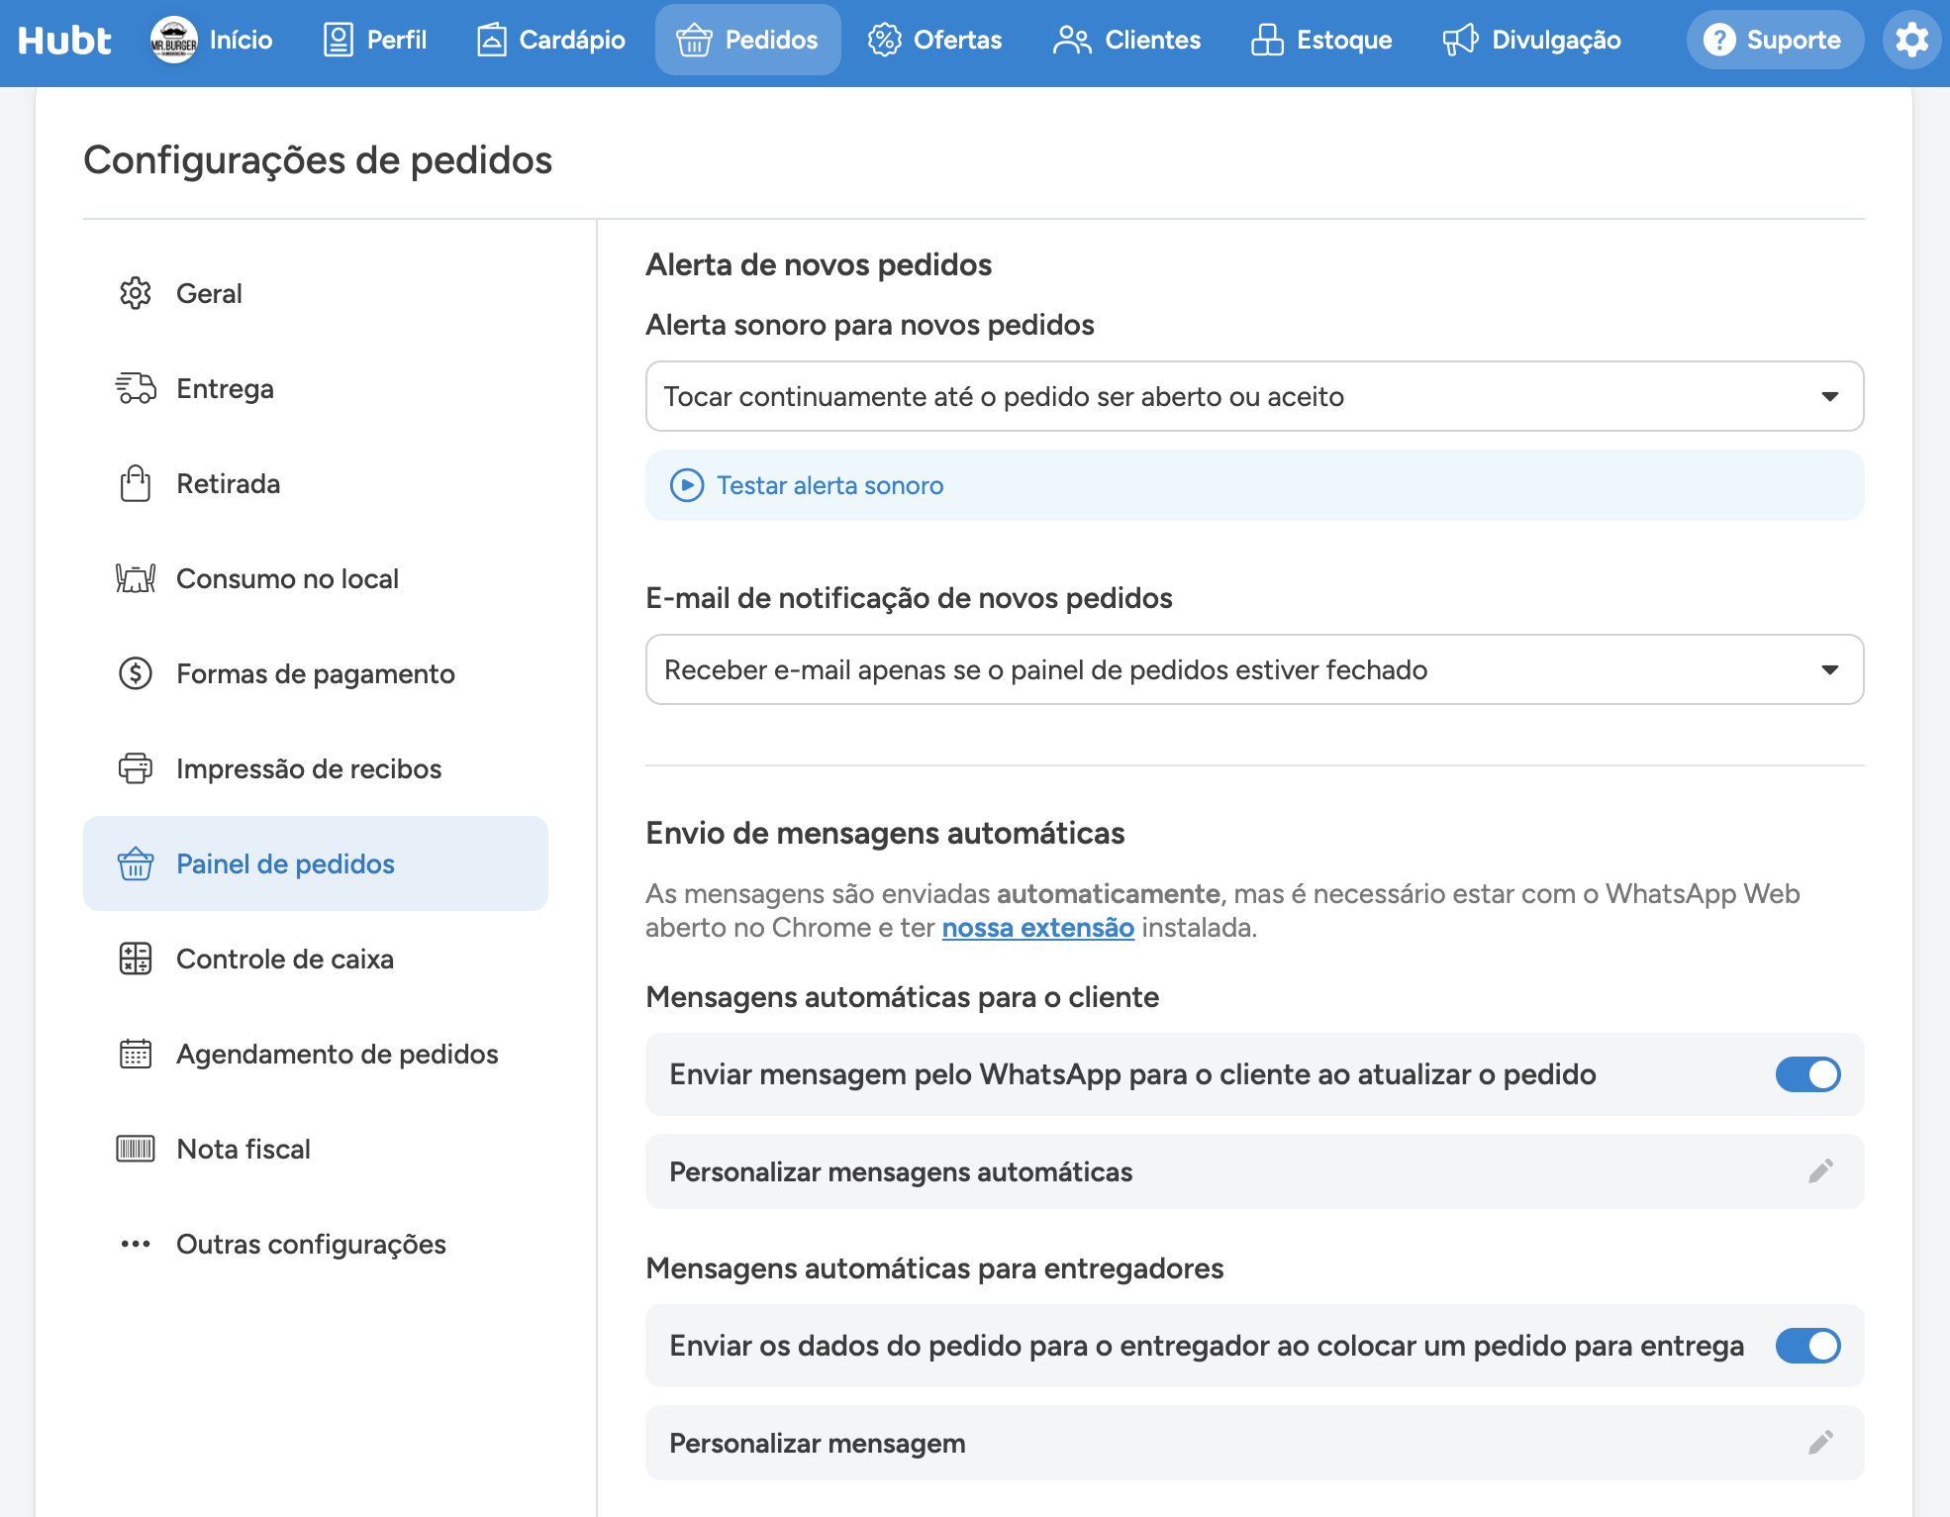Click the pencil icon for Personalizar mensagem
1950x1517 pixels.
click(x=1820, y=1443)
